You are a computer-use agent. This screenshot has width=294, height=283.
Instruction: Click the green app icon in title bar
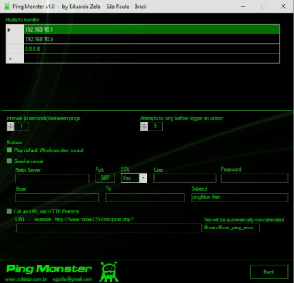pyautogui.click(x=7, y=7)
